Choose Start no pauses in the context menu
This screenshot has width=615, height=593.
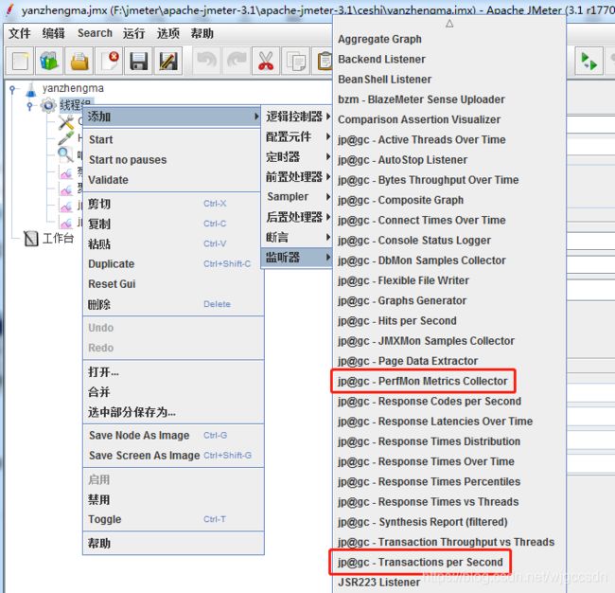(172, 159)
